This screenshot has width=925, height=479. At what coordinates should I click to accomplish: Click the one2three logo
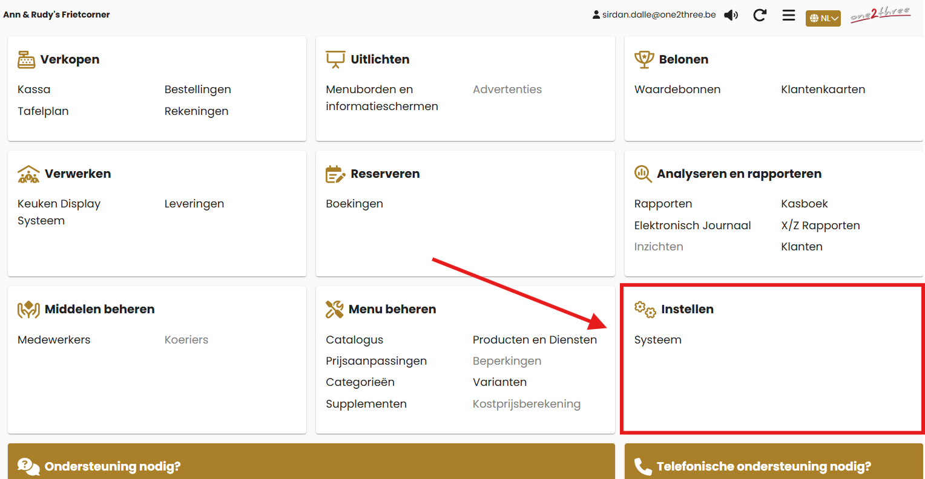point(880,15)
